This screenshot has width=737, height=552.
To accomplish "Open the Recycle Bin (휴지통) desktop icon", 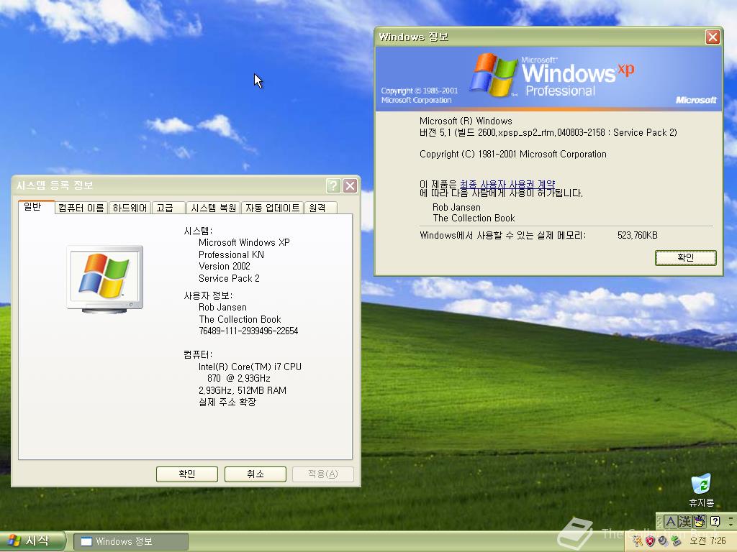I will 701,489.
